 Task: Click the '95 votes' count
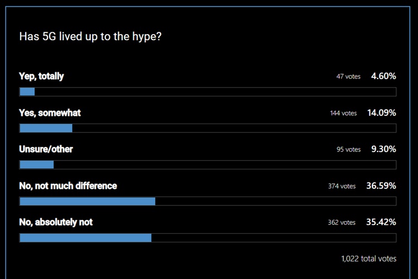coord(348,149)
